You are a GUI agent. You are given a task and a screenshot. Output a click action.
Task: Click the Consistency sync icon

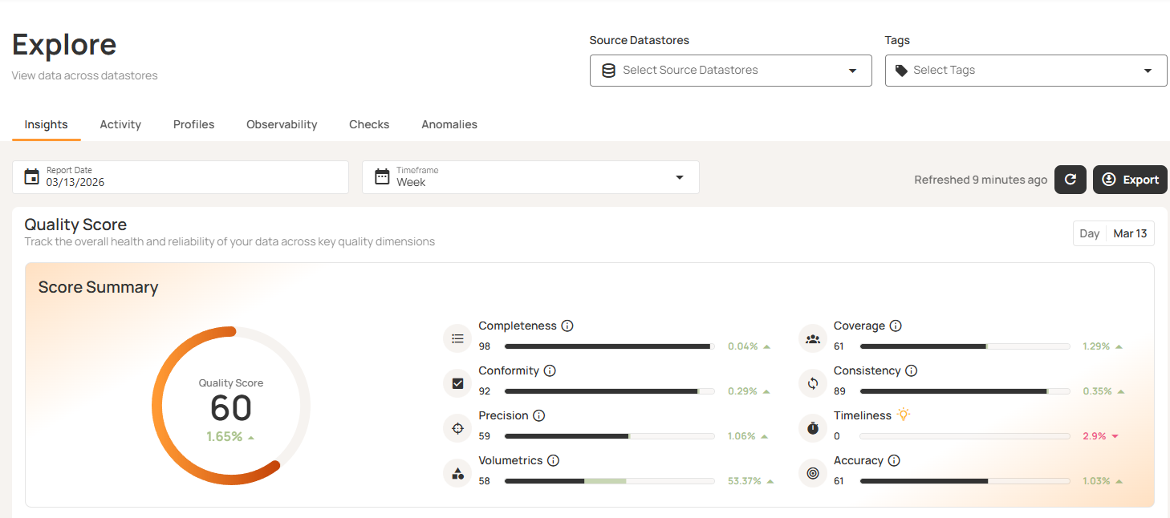click(812, 383)
